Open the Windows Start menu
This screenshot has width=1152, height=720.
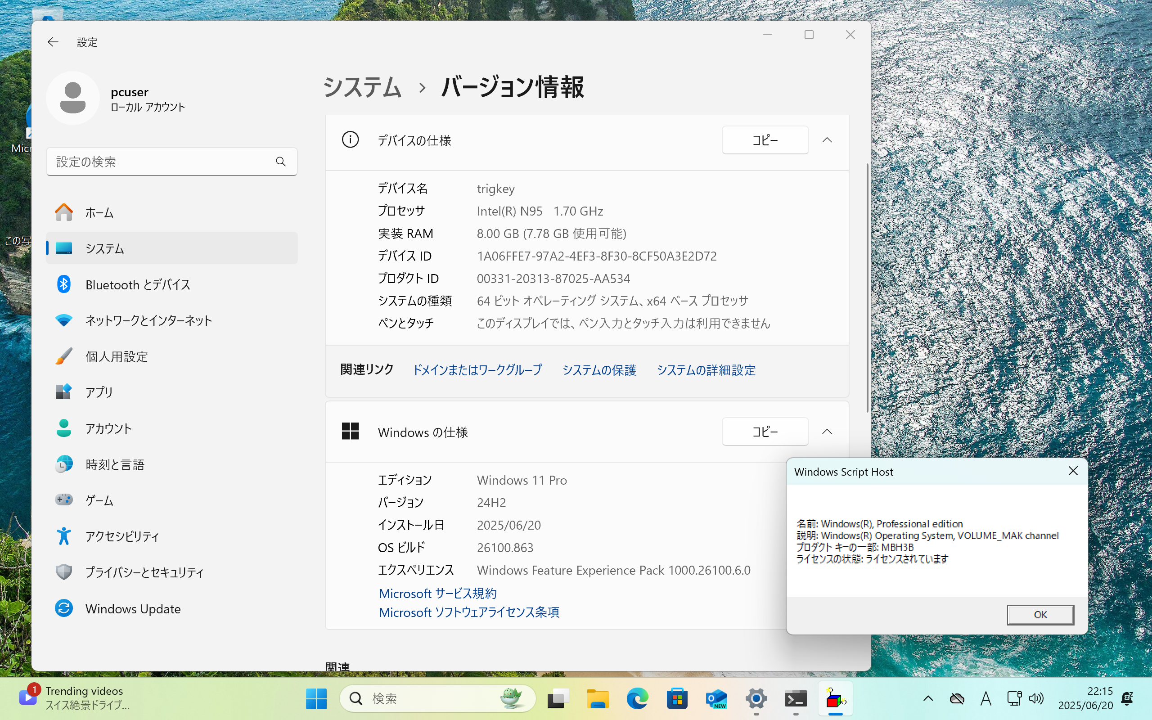pyautogui.click(x=316, y=698)
